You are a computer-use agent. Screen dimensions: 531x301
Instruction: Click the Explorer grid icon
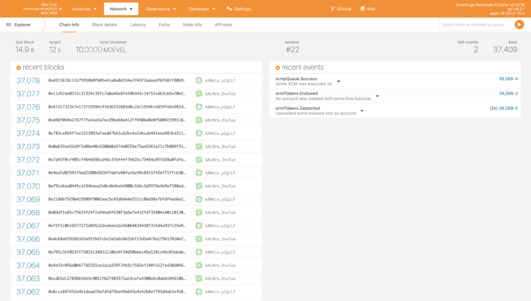(x=9, y=25)
